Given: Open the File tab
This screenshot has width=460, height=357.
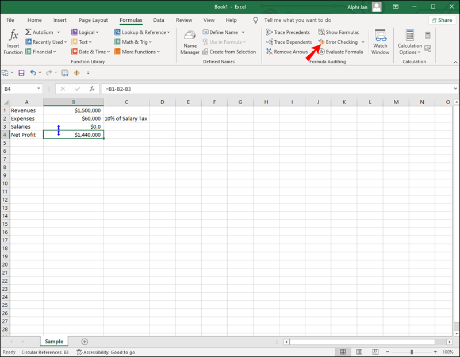Looking at the screenshot, I should tap(10, 20).
